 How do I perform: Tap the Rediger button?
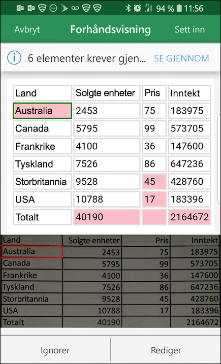tap(166, 350)
